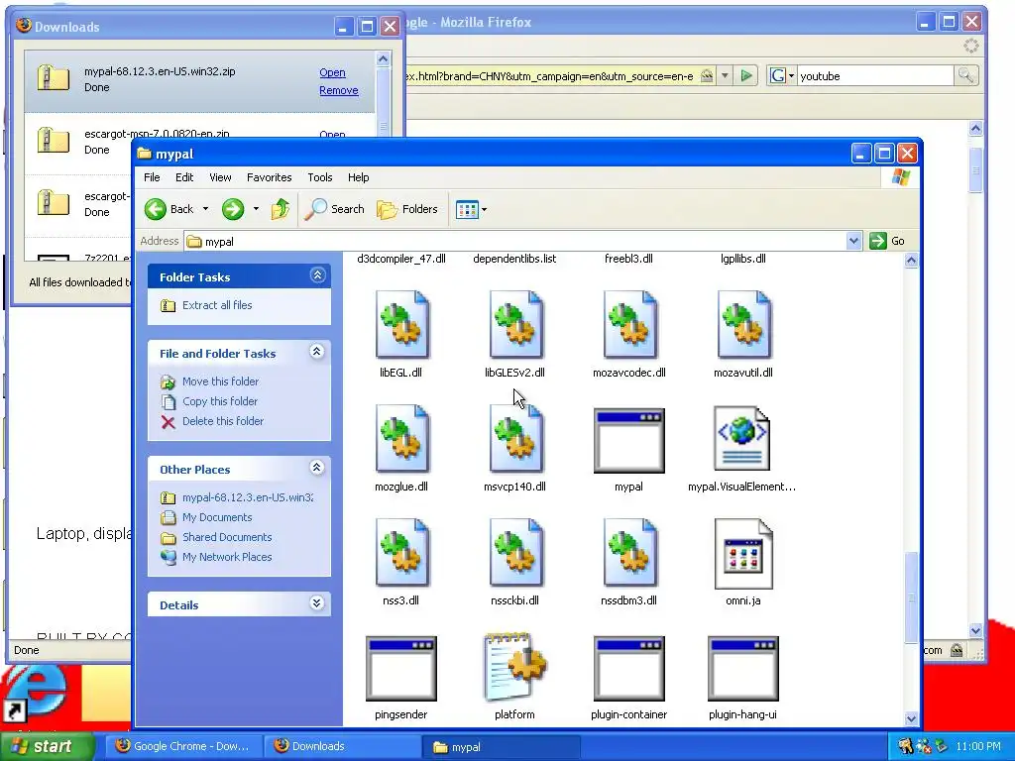Viewport: 1015px width, 761px height.
Task: Select msvcp140.dll file icon
Action: coord(515,439)
